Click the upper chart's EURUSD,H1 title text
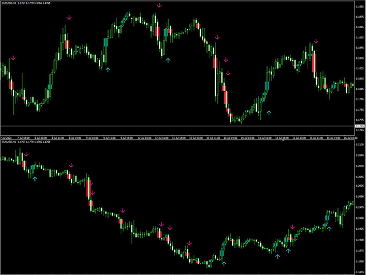The height and width of the screenshot is (275, 366). pyautogui.click(x=9, y=3)
